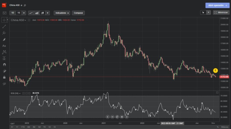Click the GMT timezone label
This screenshot has height=129, width=231.
[12, 124]
